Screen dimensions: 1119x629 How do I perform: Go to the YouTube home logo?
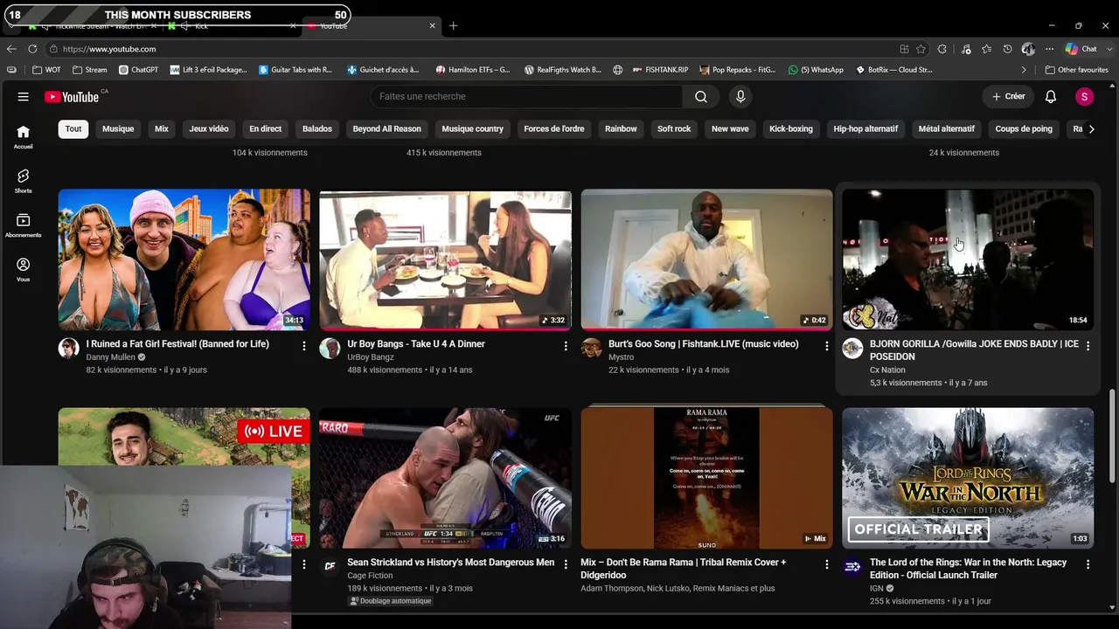click(73, 97)
